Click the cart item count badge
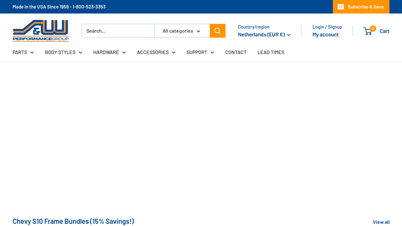 (373, 29)
